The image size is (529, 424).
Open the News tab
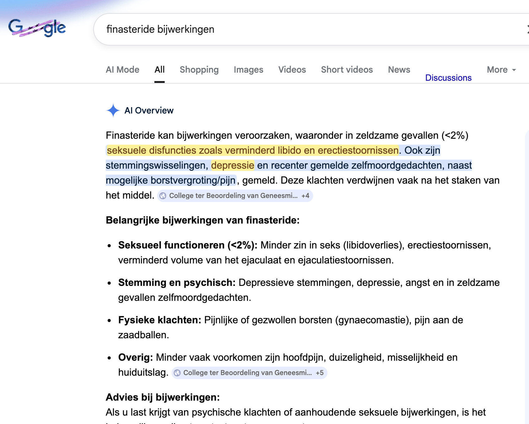coord(399,70)
